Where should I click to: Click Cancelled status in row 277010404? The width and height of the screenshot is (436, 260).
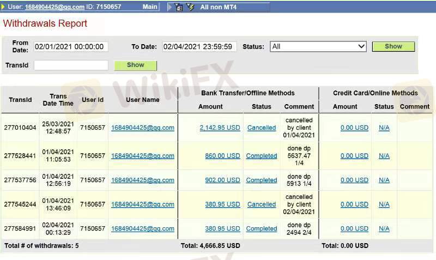262,128
